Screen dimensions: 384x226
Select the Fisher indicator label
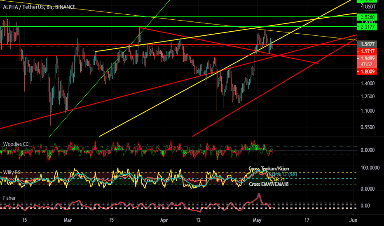tap(9, 198)
